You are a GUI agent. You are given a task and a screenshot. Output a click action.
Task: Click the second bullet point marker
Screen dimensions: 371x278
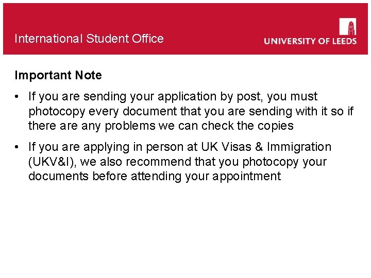[18, 147]
